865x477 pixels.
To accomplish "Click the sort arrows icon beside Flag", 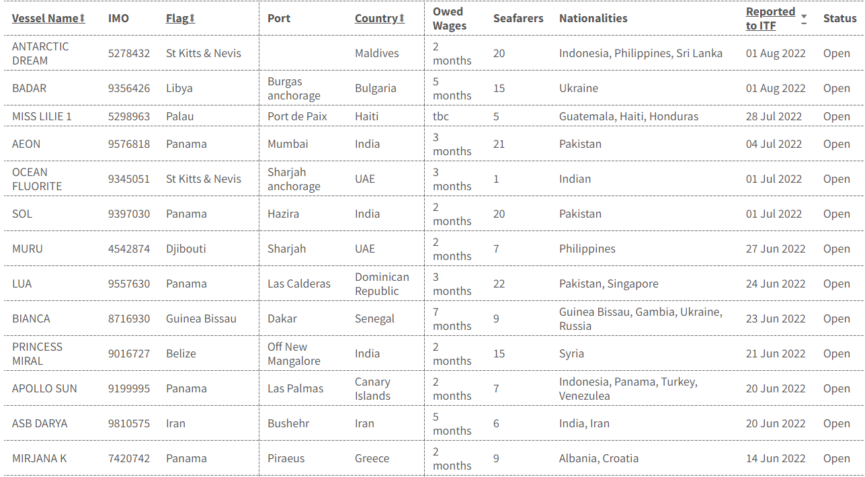I will (192, 19).
